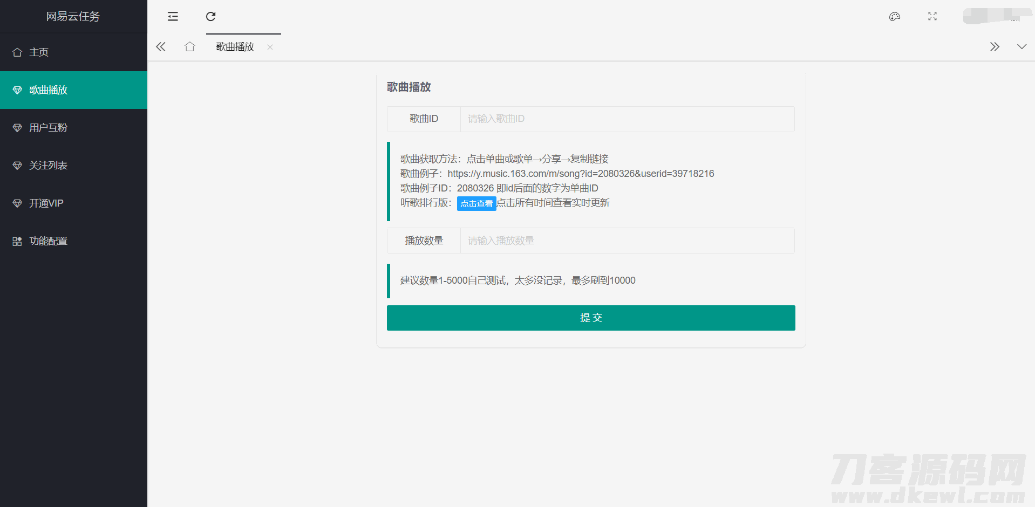This screenshot has height=507, width=1035.
Task: Open the theme palette icon
Action: 894,16
